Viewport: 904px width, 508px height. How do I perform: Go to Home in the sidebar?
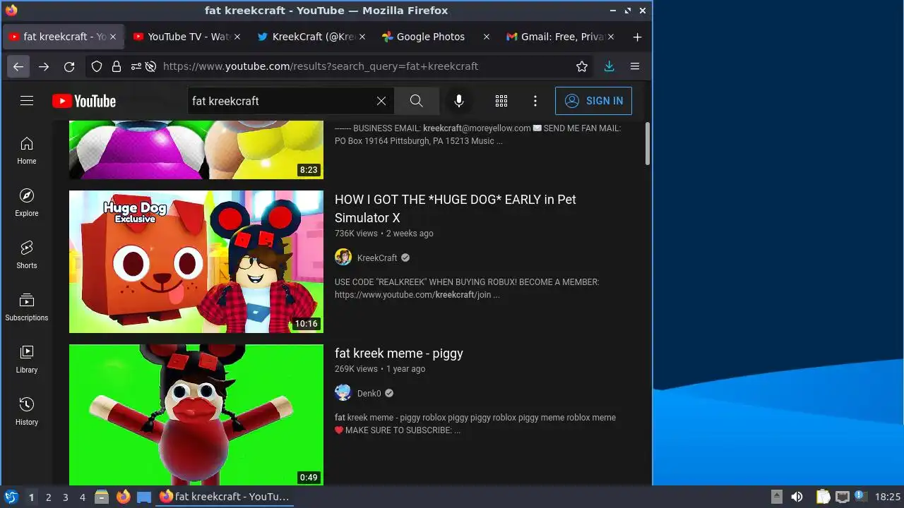click(27, 151)
